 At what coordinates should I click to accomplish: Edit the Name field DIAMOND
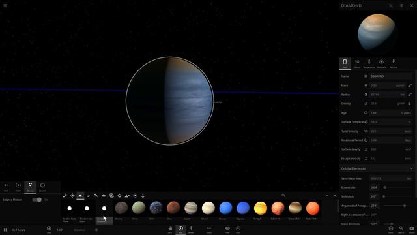click(x=391, y=76)
